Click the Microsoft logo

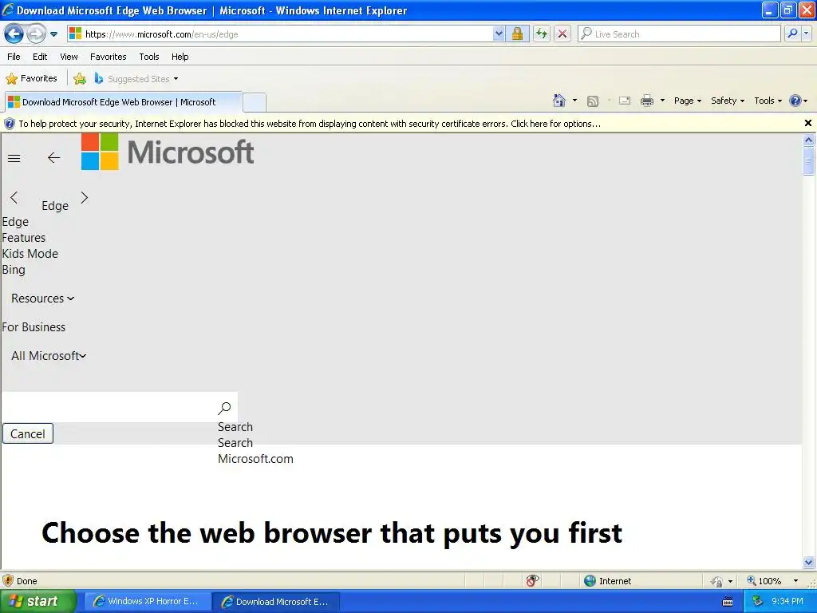tap(168, 152)
